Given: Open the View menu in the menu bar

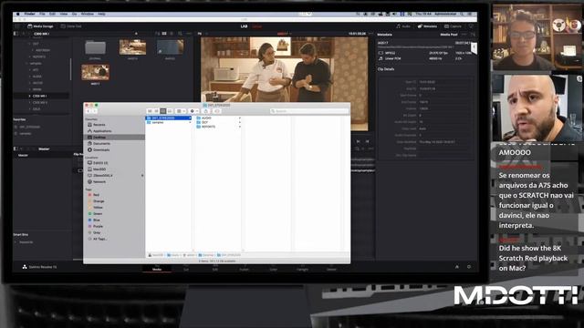Looking at the screenshot, I should point(64,14).
